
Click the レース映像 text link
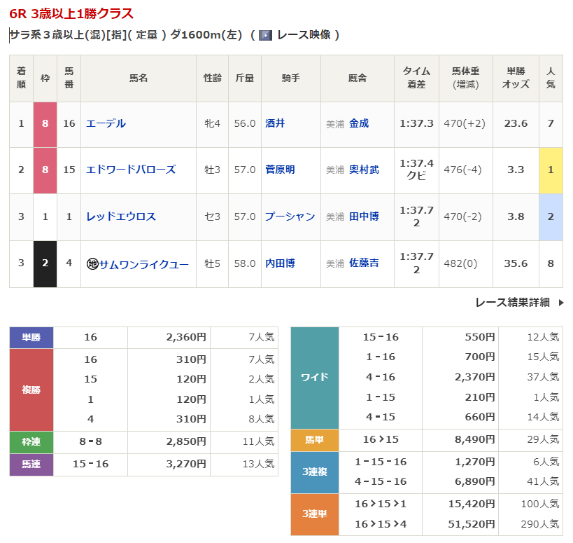click(304, 35)
